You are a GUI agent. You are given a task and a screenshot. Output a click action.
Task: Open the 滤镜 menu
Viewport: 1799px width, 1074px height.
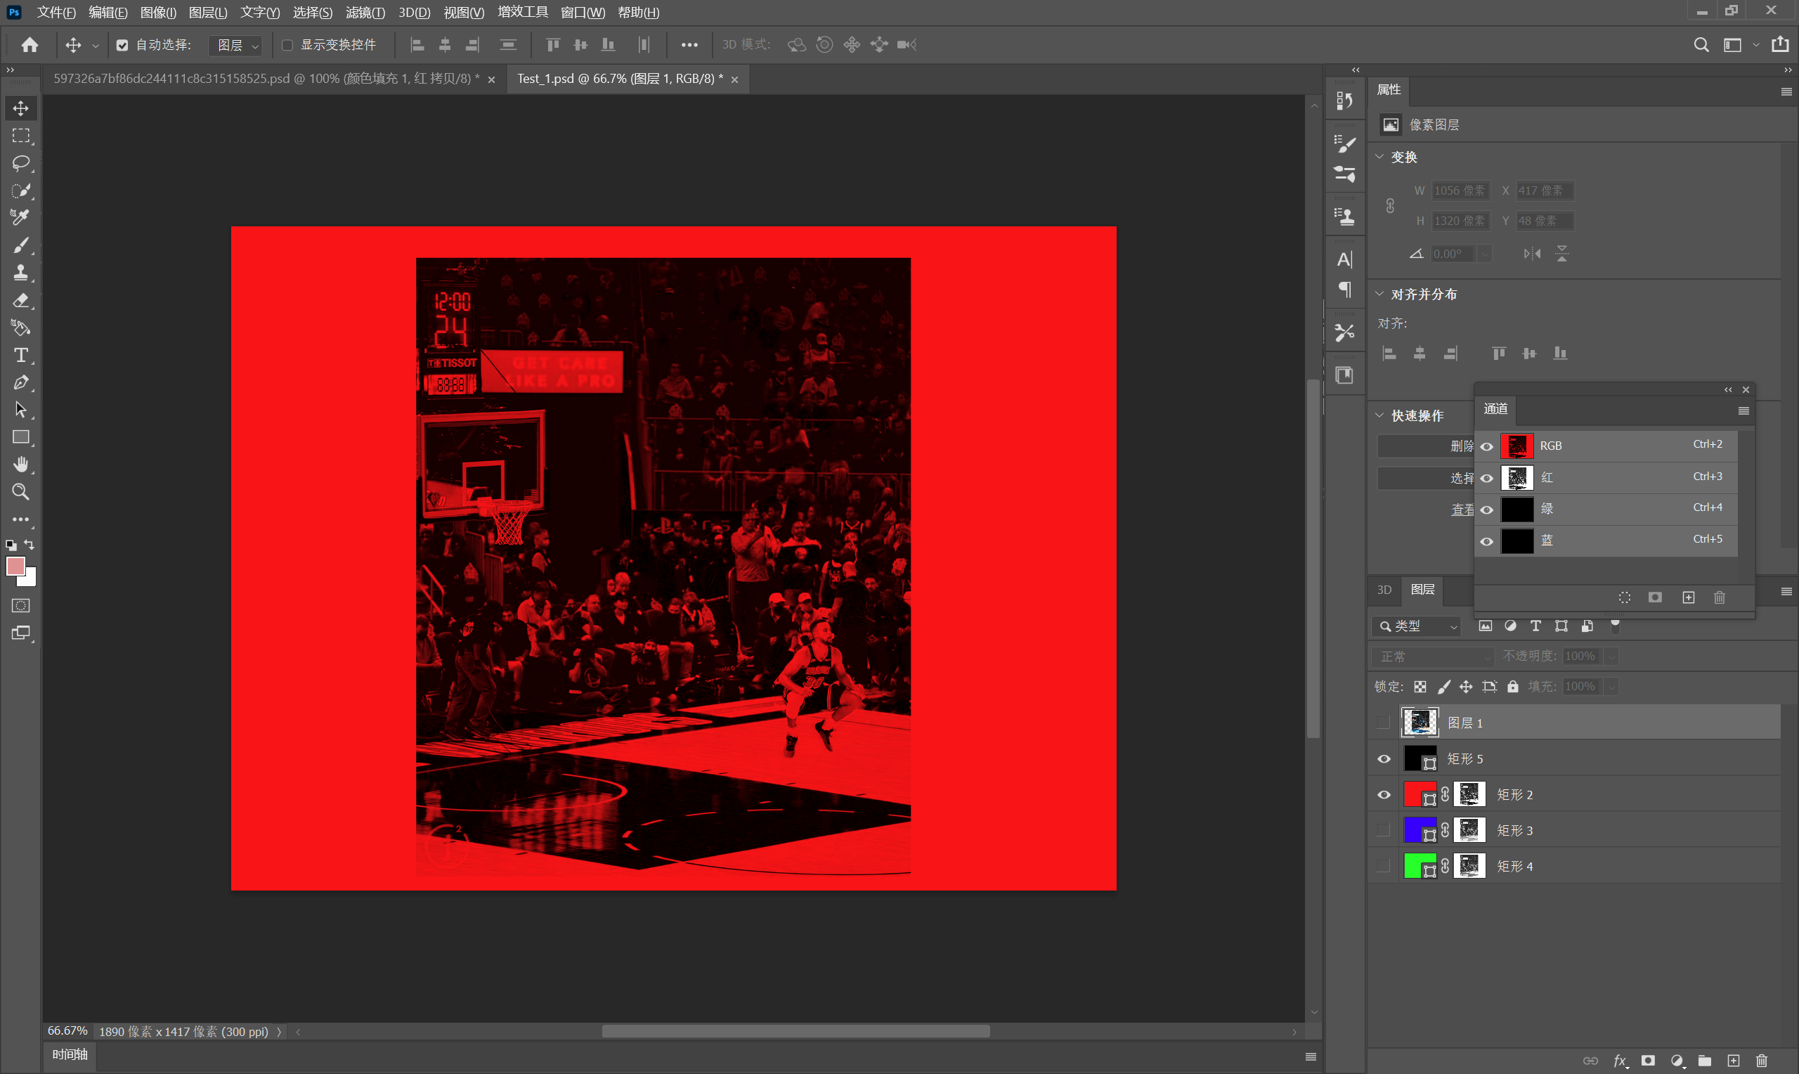point(365,13)
